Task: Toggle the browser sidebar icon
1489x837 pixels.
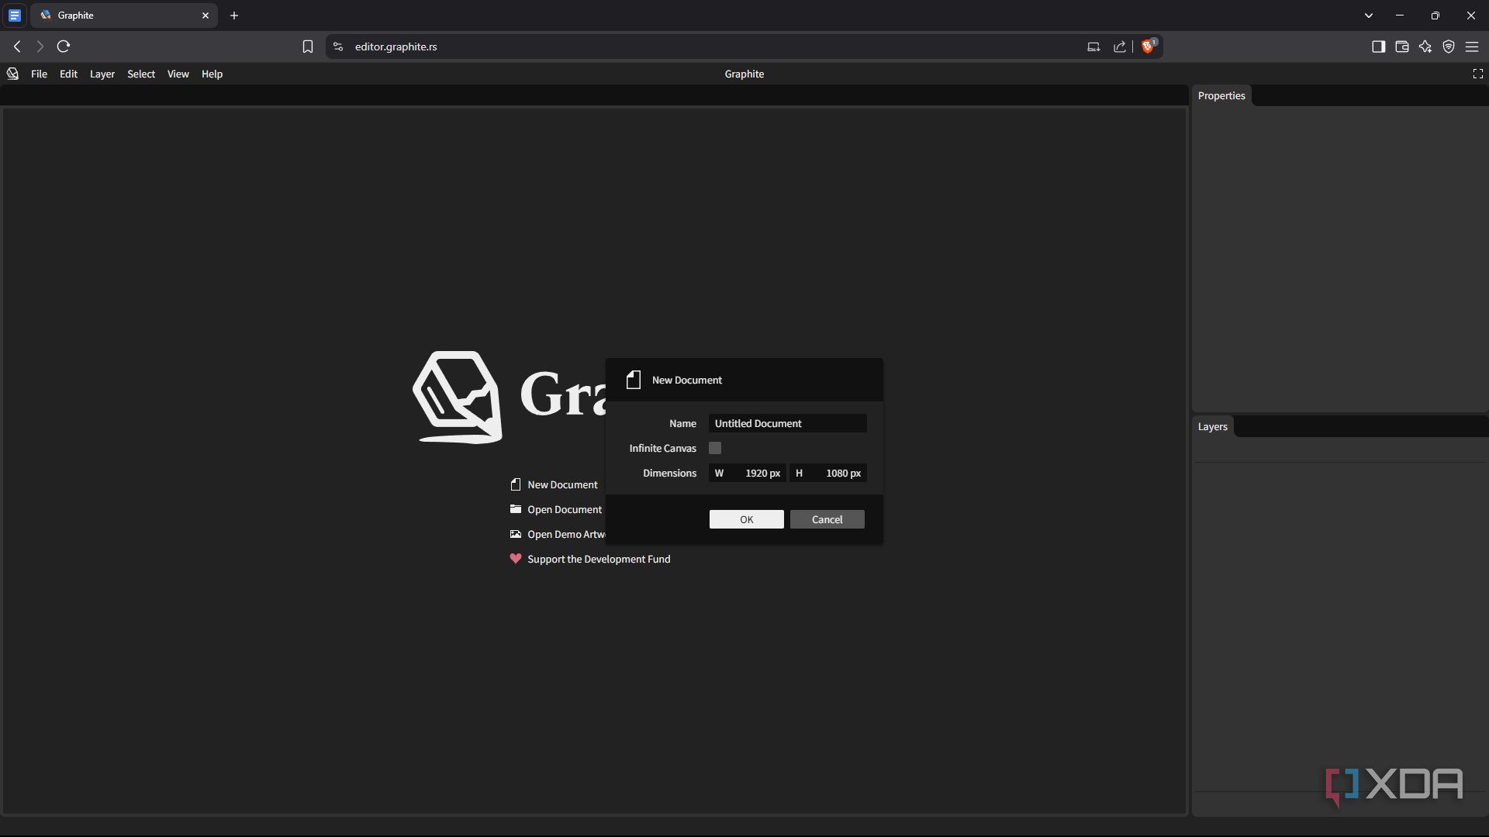Action: [x=1378, y=46]
